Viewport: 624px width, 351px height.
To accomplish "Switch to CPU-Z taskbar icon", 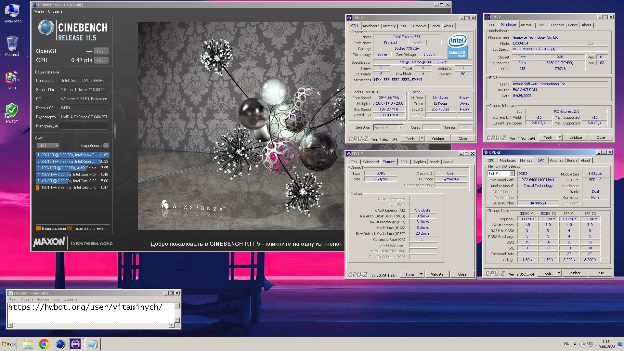I will [75, 344].
